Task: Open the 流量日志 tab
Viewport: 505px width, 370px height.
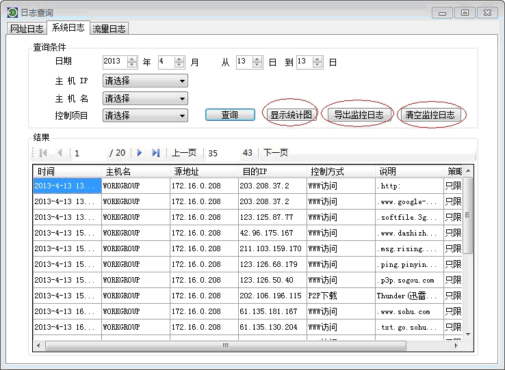Action: coord(109,29)
